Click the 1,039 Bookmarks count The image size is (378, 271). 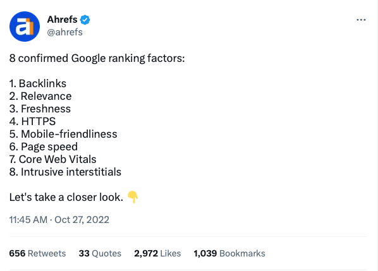coord(229,253)
